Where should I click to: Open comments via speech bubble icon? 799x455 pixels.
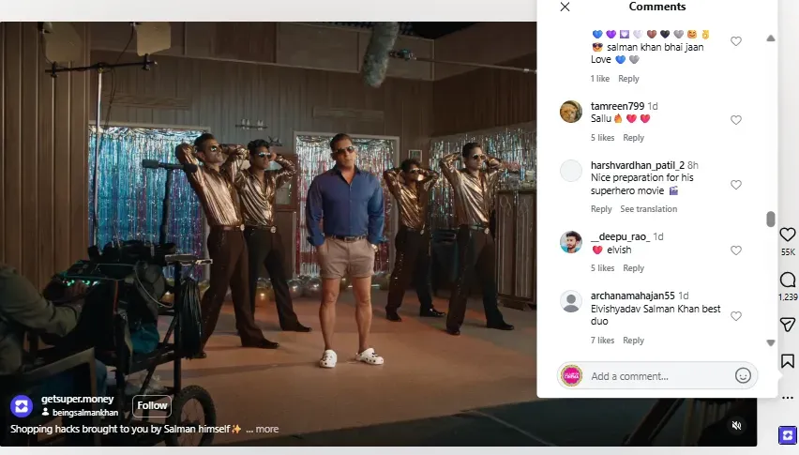coord(788,281)
